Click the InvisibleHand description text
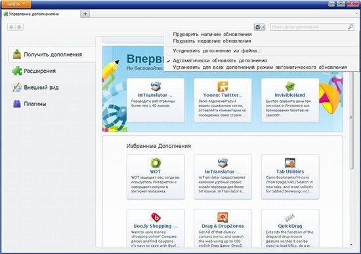Screen dimensions: 361x254 pyautogui.click(x=289, y=108)
